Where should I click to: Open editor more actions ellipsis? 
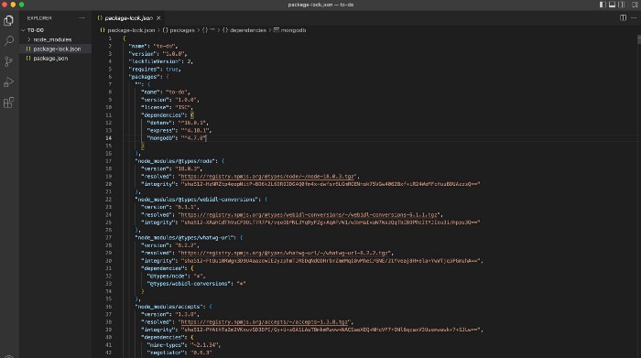click(634, 18)
